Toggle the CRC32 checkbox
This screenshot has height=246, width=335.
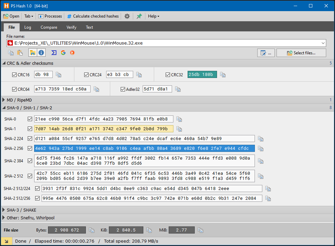click(168, 75)
